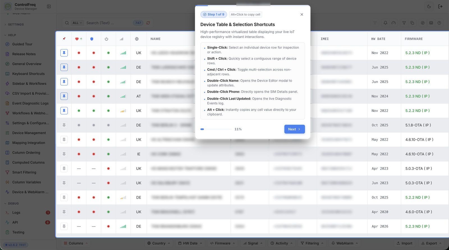This screenshot has width=449, height=250.
Task: Sort by the signal bars column header
Action: (x=122, y=39)
